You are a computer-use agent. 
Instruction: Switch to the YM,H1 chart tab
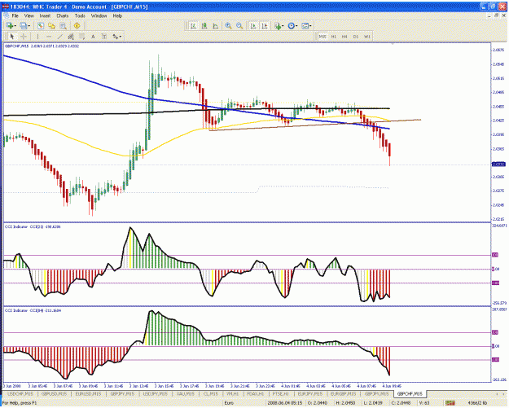pos(232,393)
